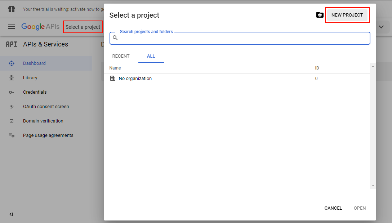
Task: Click the project list scrollbar down arrow
Action: point(373,186)
